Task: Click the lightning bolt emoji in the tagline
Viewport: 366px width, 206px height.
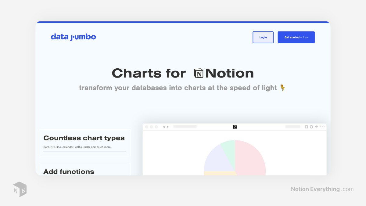Action: coord(282,88)
